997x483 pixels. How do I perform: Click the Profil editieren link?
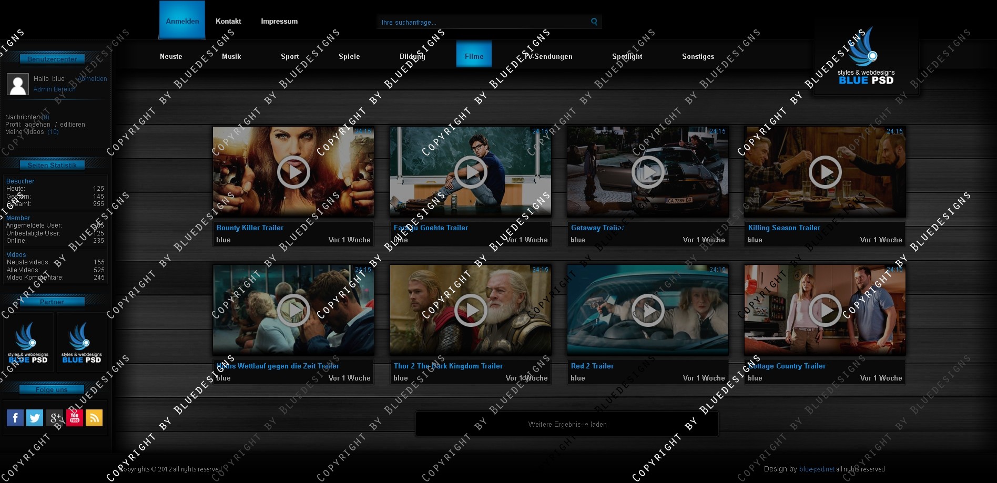[x=73, y=125]
